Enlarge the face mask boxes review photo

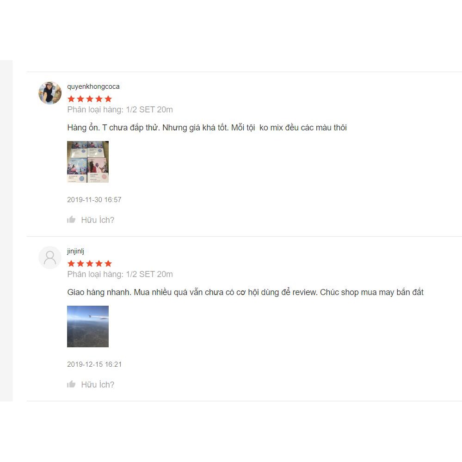pos(88,162)
